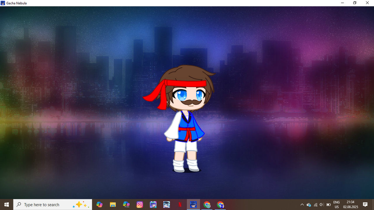Open Netflix from the taskbar

[x=180, y=204]
